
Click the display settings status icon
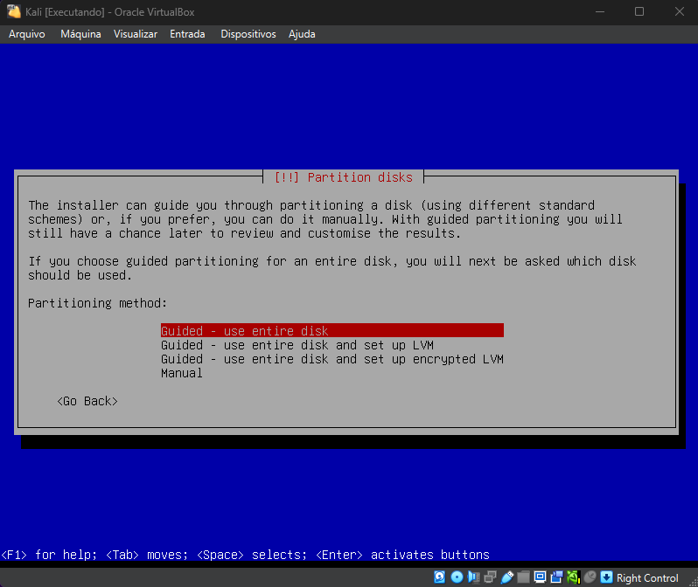pyautogui.click(x=540, y=577)
